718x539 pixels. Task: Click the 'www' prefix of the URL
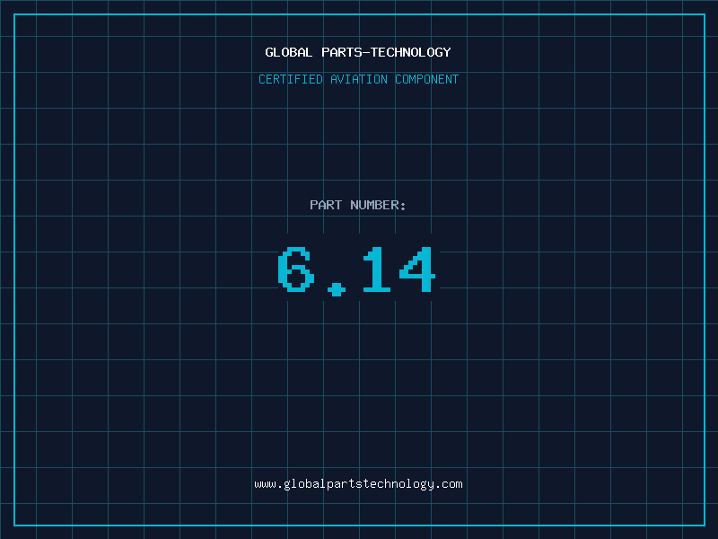pyautogui.click(x=265, y=483)
